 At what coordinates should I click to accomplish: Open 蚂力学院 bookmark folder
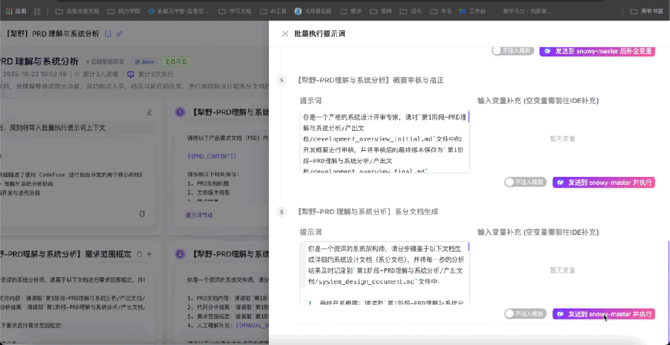pyautogui.click(x=124, y=11)
